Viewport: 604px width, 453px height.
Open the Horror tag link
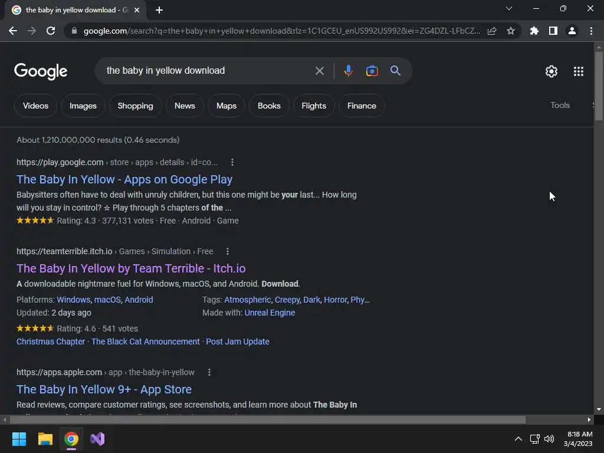[335, 300]
